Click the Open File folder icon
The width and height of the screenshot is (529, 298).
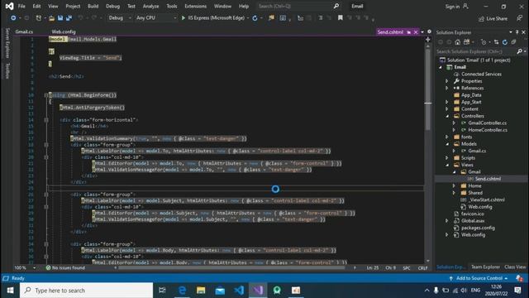51,18
